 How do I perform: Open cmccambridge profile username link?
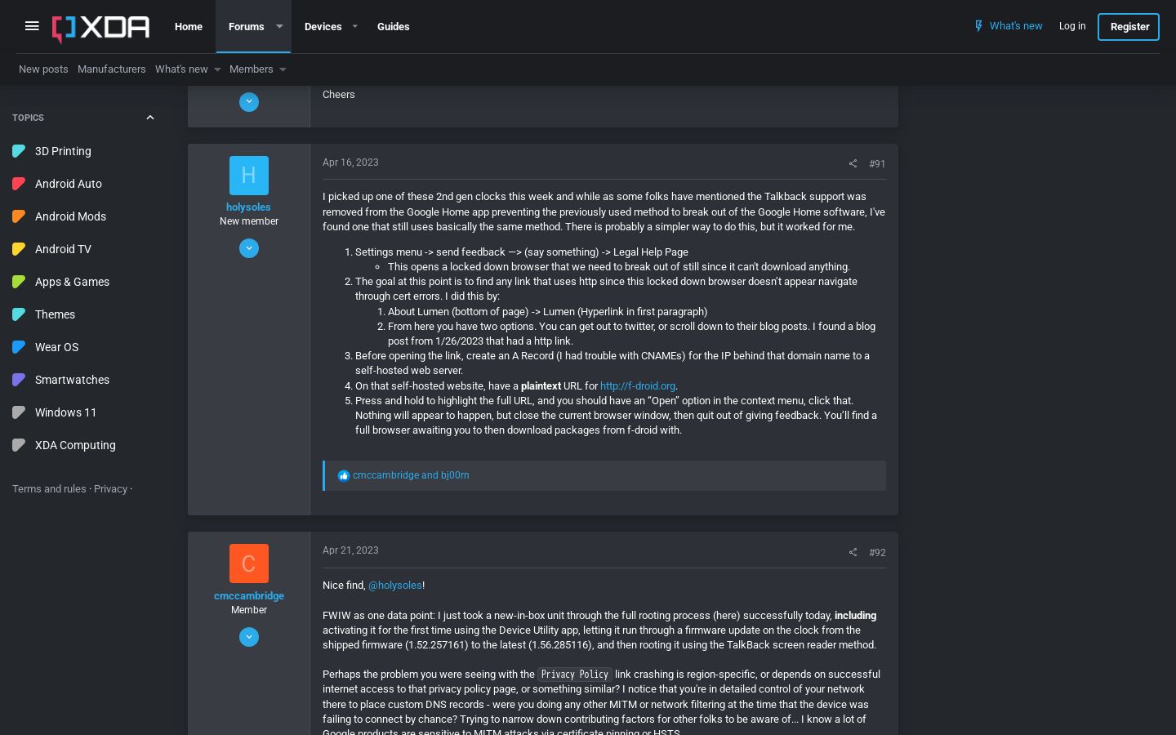pos(249,596)
